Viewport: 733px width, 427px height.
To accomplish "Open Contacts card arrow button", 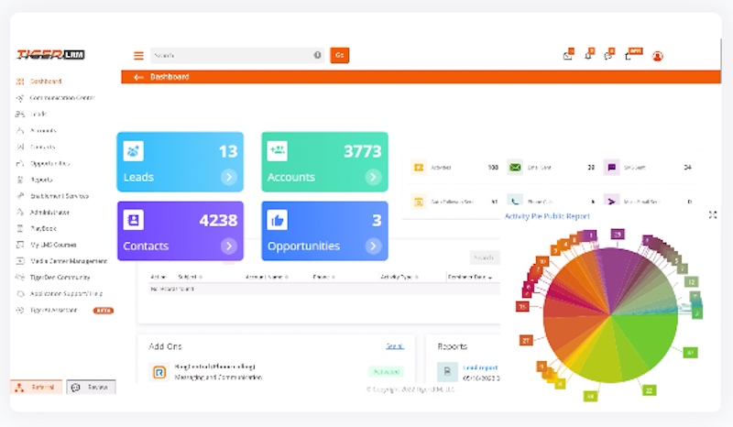I will (x=228, y=246).
